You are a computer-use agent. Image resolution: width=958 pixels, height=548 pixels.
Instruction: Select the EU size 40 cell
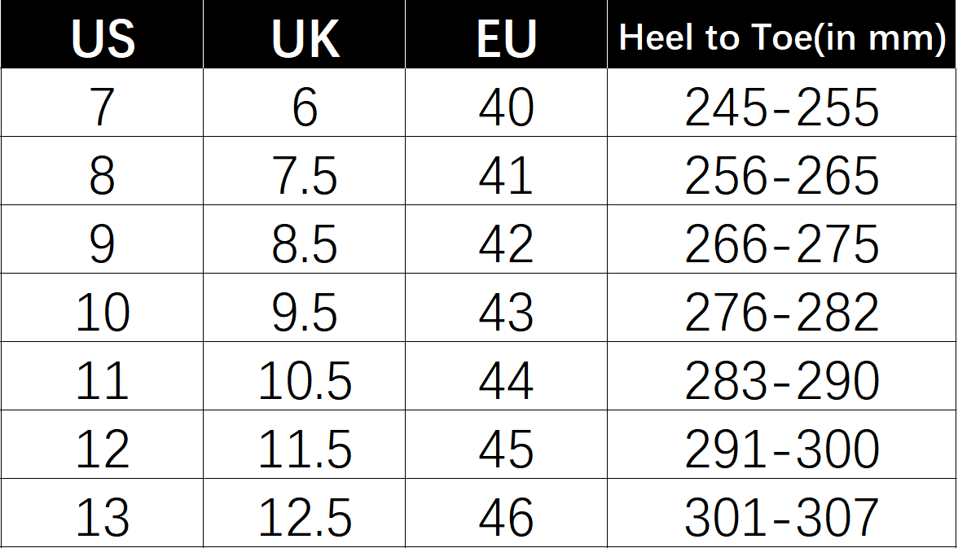tap(506, 103)
